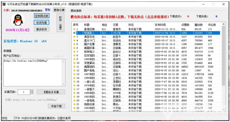Click like count 4297 in row 4
Image resolution: width=230 pixels, height=122 pixels.
184,41
